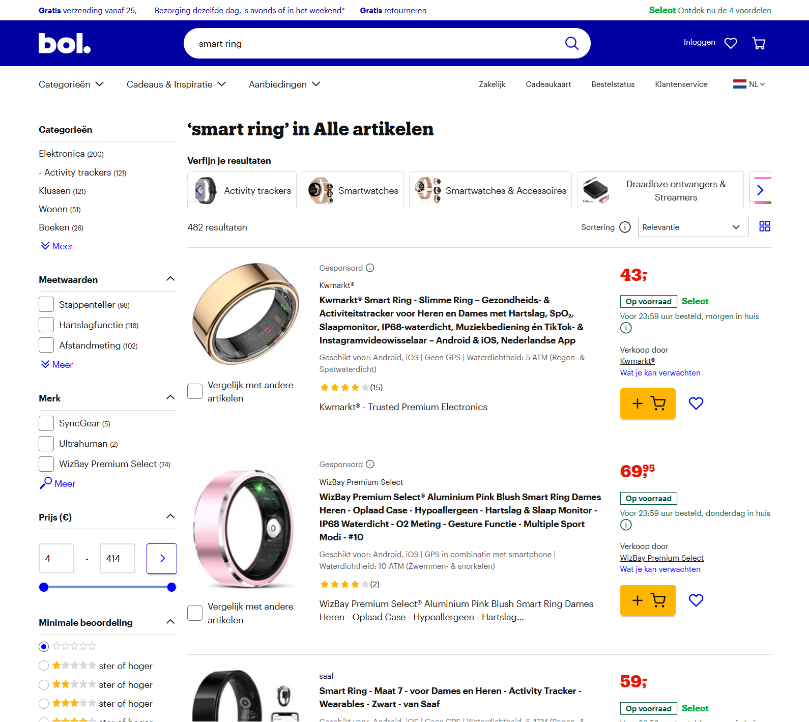Click the minimum price input field

(x=56, y=558)
